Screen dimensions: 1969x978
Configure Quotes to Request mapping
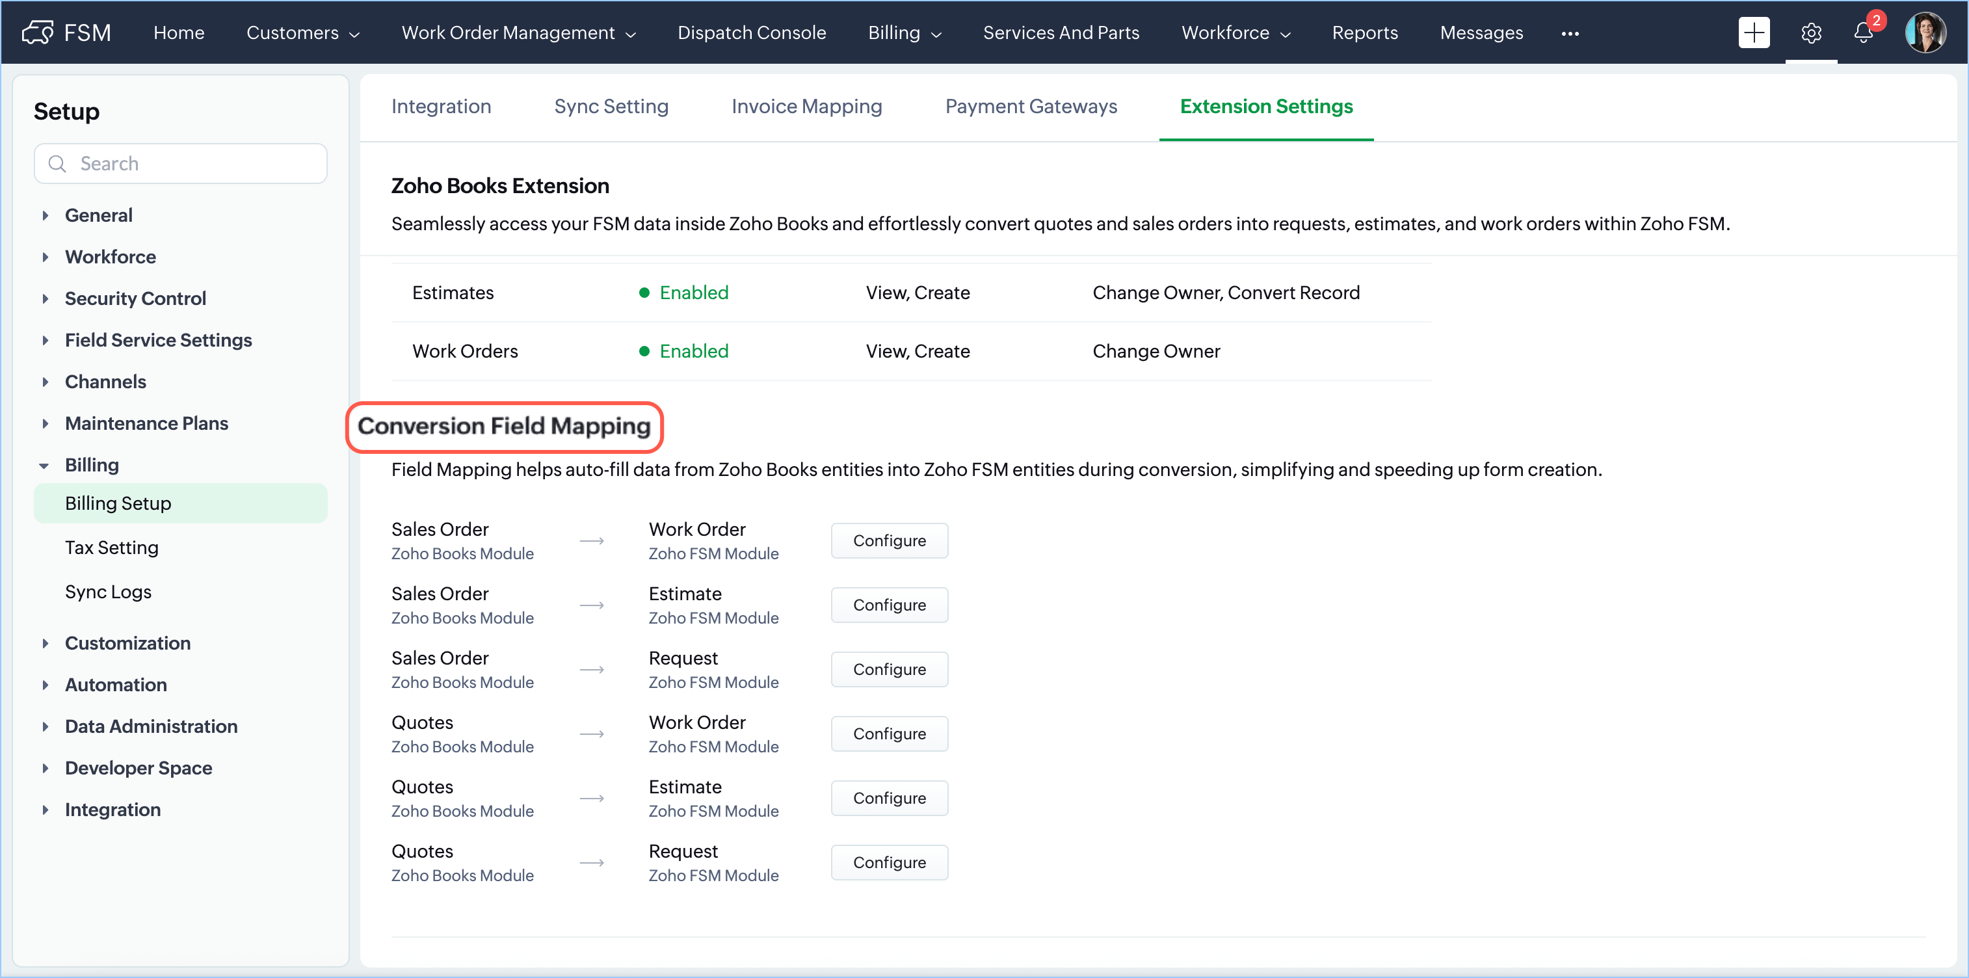coord(889,862)
